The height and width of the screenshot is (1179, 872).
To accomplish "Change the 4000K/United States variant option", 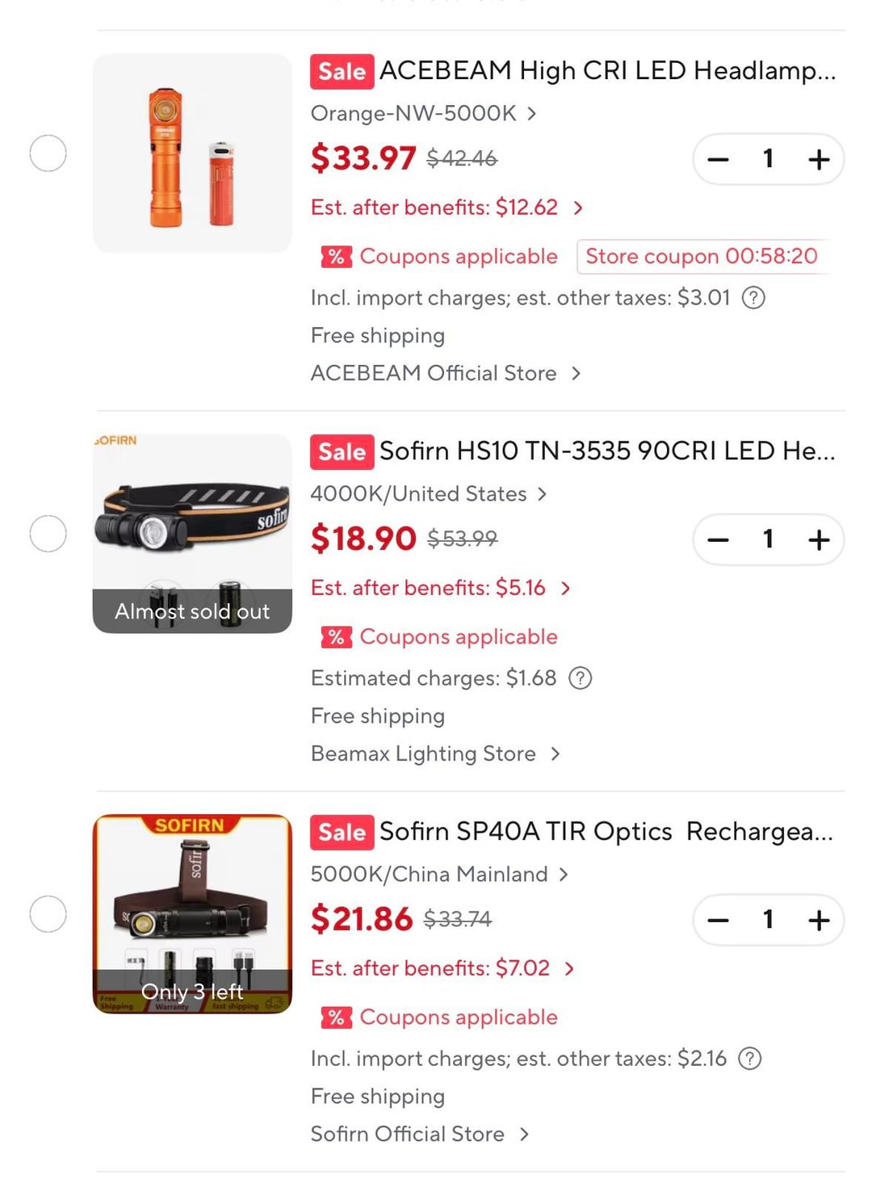I will [x=428, y=494].
